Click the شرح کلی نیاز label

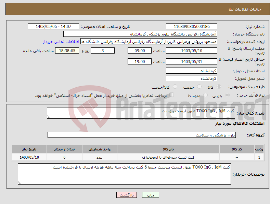pos(250,113)
